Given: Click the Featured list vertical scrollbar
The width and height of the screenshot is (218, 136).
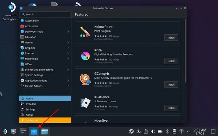Looking at the screenshot, I should pos(185,51).
